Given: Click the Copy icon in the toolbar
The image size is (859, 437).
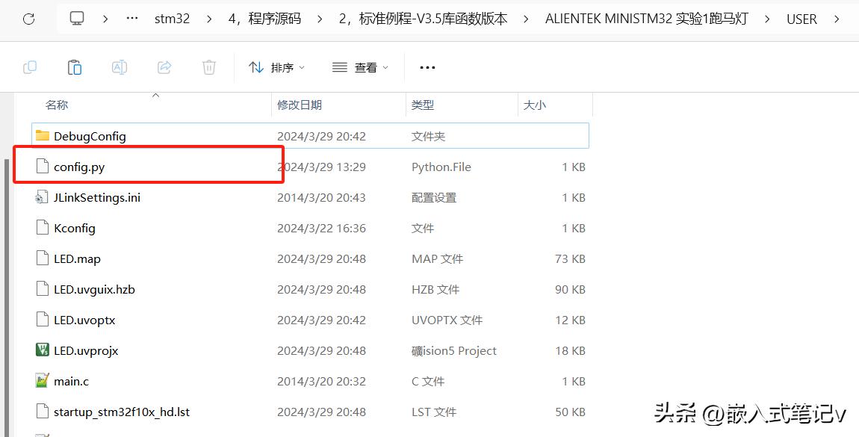Looking at the screenshot, I should (30, 66).
